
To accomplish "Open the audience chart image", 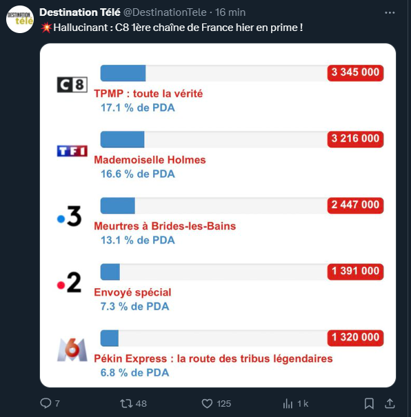I will click(x=218, y=215).
